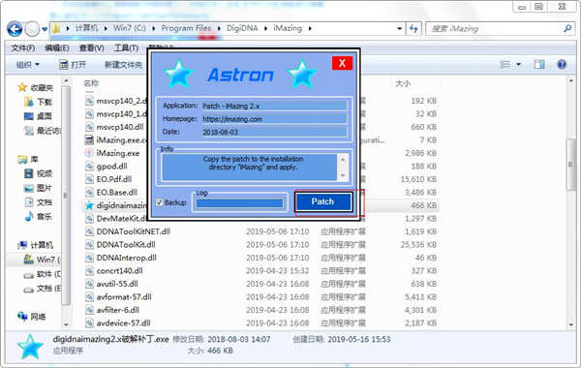
Task: Click DigiDNA in the address bar
Action: pyautogui.click(x=242, y=28)
